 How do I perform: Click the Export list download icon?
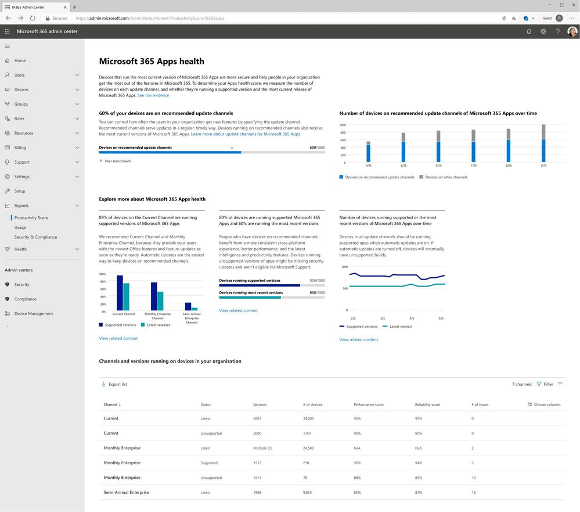point(103,384)
